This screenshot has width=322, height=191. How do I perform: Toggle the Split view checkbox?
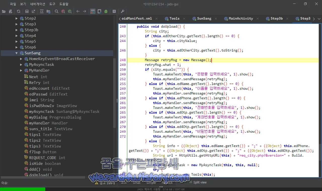[x=191, y=182]
